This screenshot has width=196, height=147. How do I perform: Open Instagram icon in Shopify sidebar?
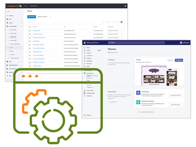coord(85,96)
